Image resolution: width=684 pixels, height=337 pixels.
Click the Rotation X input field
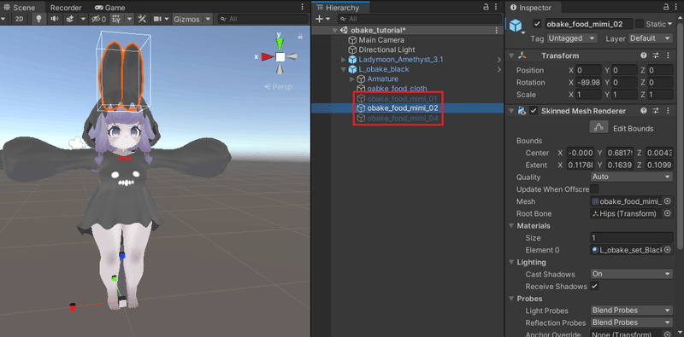[x=588, y=82]
